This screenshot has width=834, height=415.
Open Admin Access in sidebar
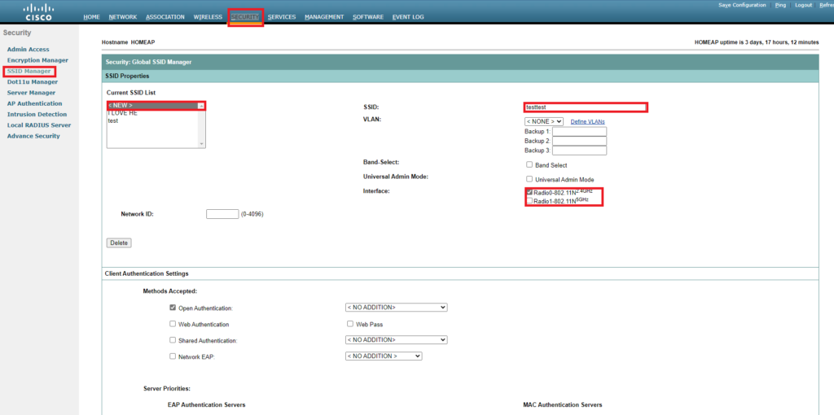(x=29, y=50)
